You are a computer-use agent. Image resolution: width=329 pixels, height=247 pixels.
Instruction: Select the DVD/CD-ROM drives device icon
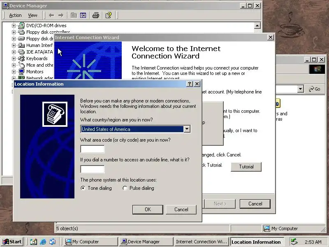[21, 26]
